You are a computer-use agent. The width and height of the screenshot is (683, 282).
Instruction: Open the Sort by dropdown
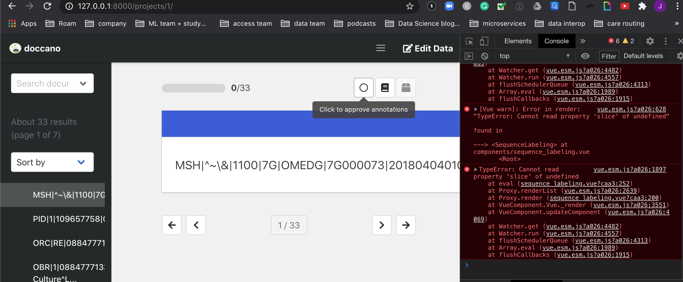coord(52,162)
